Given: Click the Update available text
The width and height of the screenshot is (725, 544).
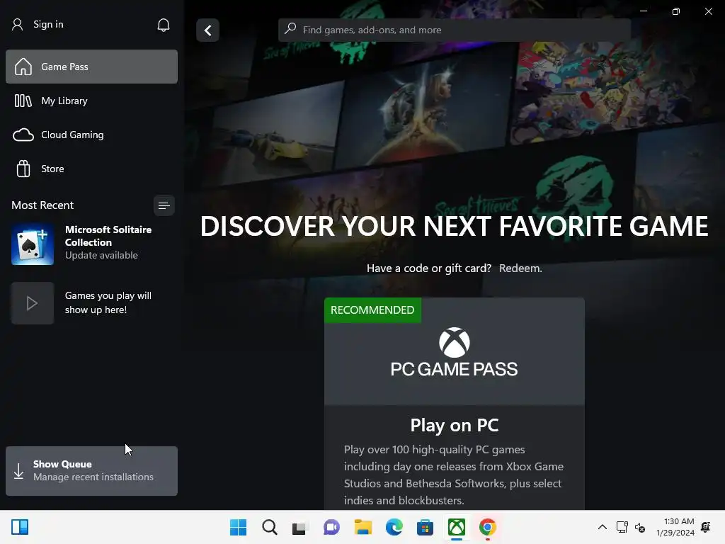Looking at the screenshot, I should coord(101,255).
